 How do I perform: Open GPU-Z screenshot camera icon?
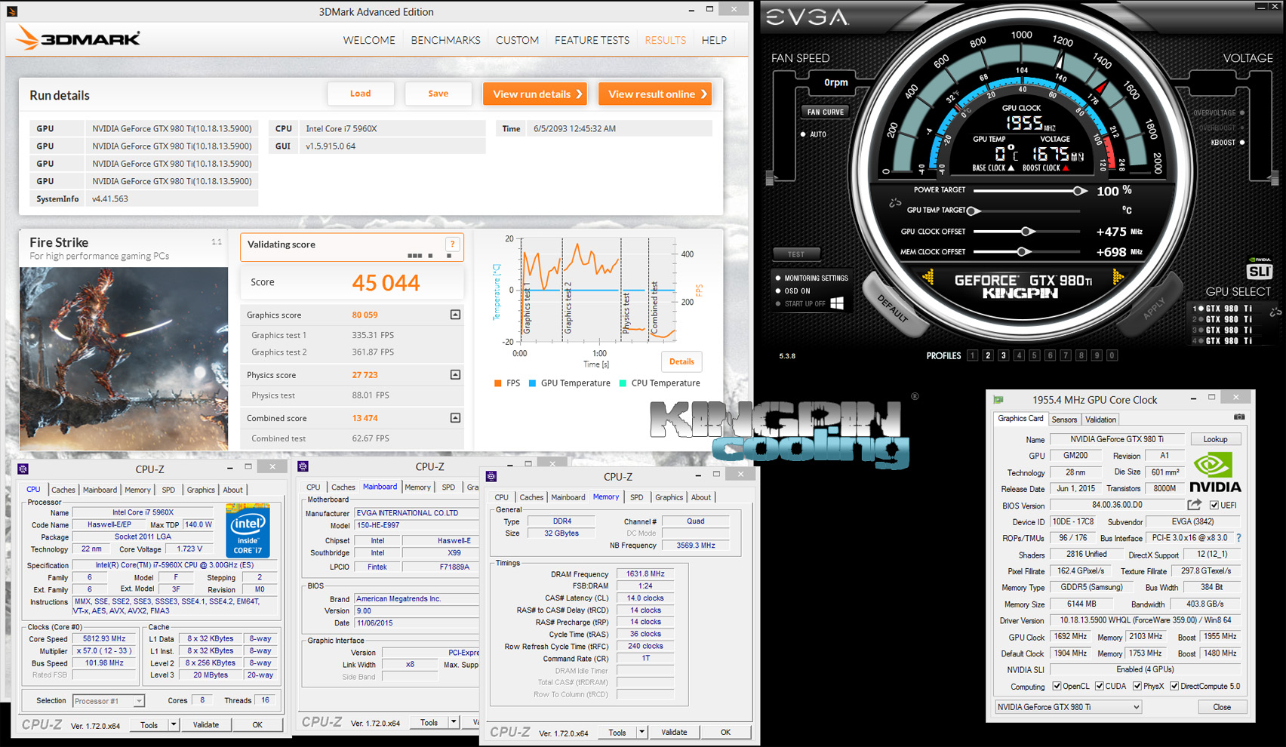(x=1239, y=417)
